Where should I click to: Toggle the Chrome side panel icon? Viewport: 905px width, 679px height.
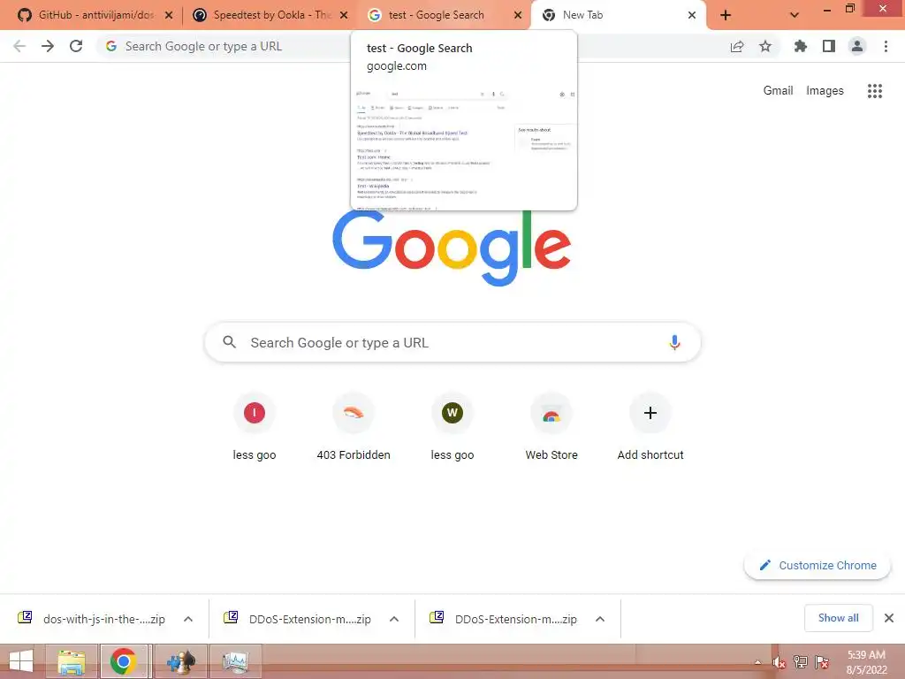(829, 46)
